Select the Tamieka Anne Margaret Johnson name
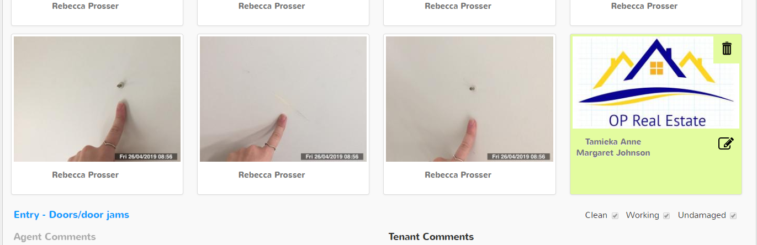This screenshot has width=757, height=245. coord(613,147)
